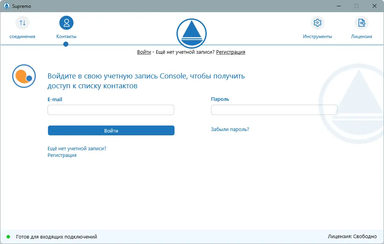The height and width of the screenshot is (244, 384).
Task: Click the Ещё нет учетной записи? link
Action: coord(77,148)
